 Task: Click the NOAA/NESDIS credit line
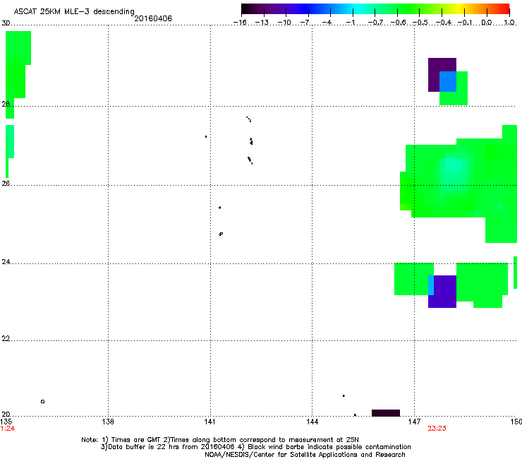click(x=305, y=455)
